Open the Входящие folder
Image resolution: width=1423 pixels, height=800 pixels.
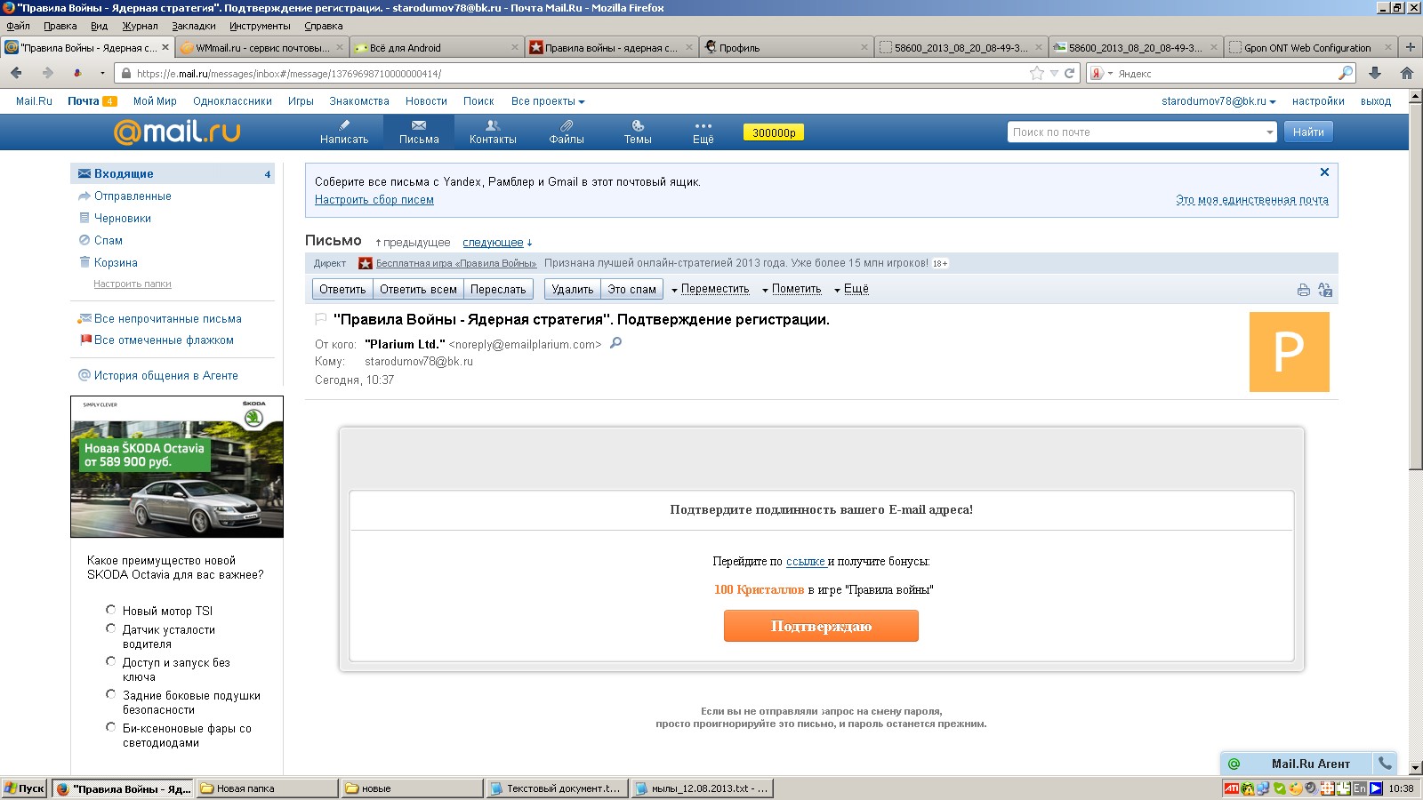pos(173,173)
